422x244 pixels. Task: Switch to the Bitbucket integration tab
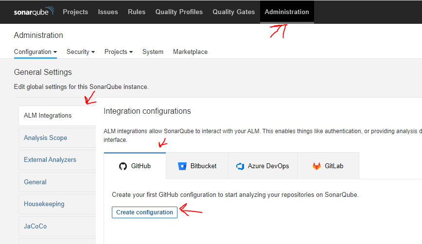pyautogui.click(x=197, y=166)
